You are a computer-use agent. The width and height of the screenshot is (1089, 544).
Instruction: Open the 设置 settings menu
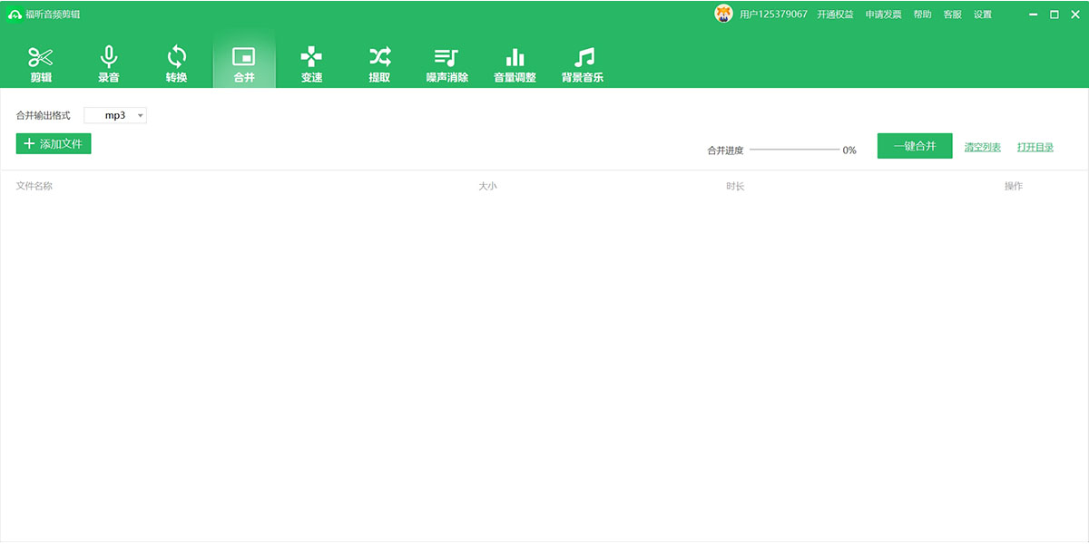[983, 15]
